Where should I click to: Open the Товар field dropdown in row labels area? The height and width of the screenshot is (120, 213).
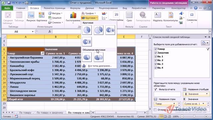click(x=174, y=104)
